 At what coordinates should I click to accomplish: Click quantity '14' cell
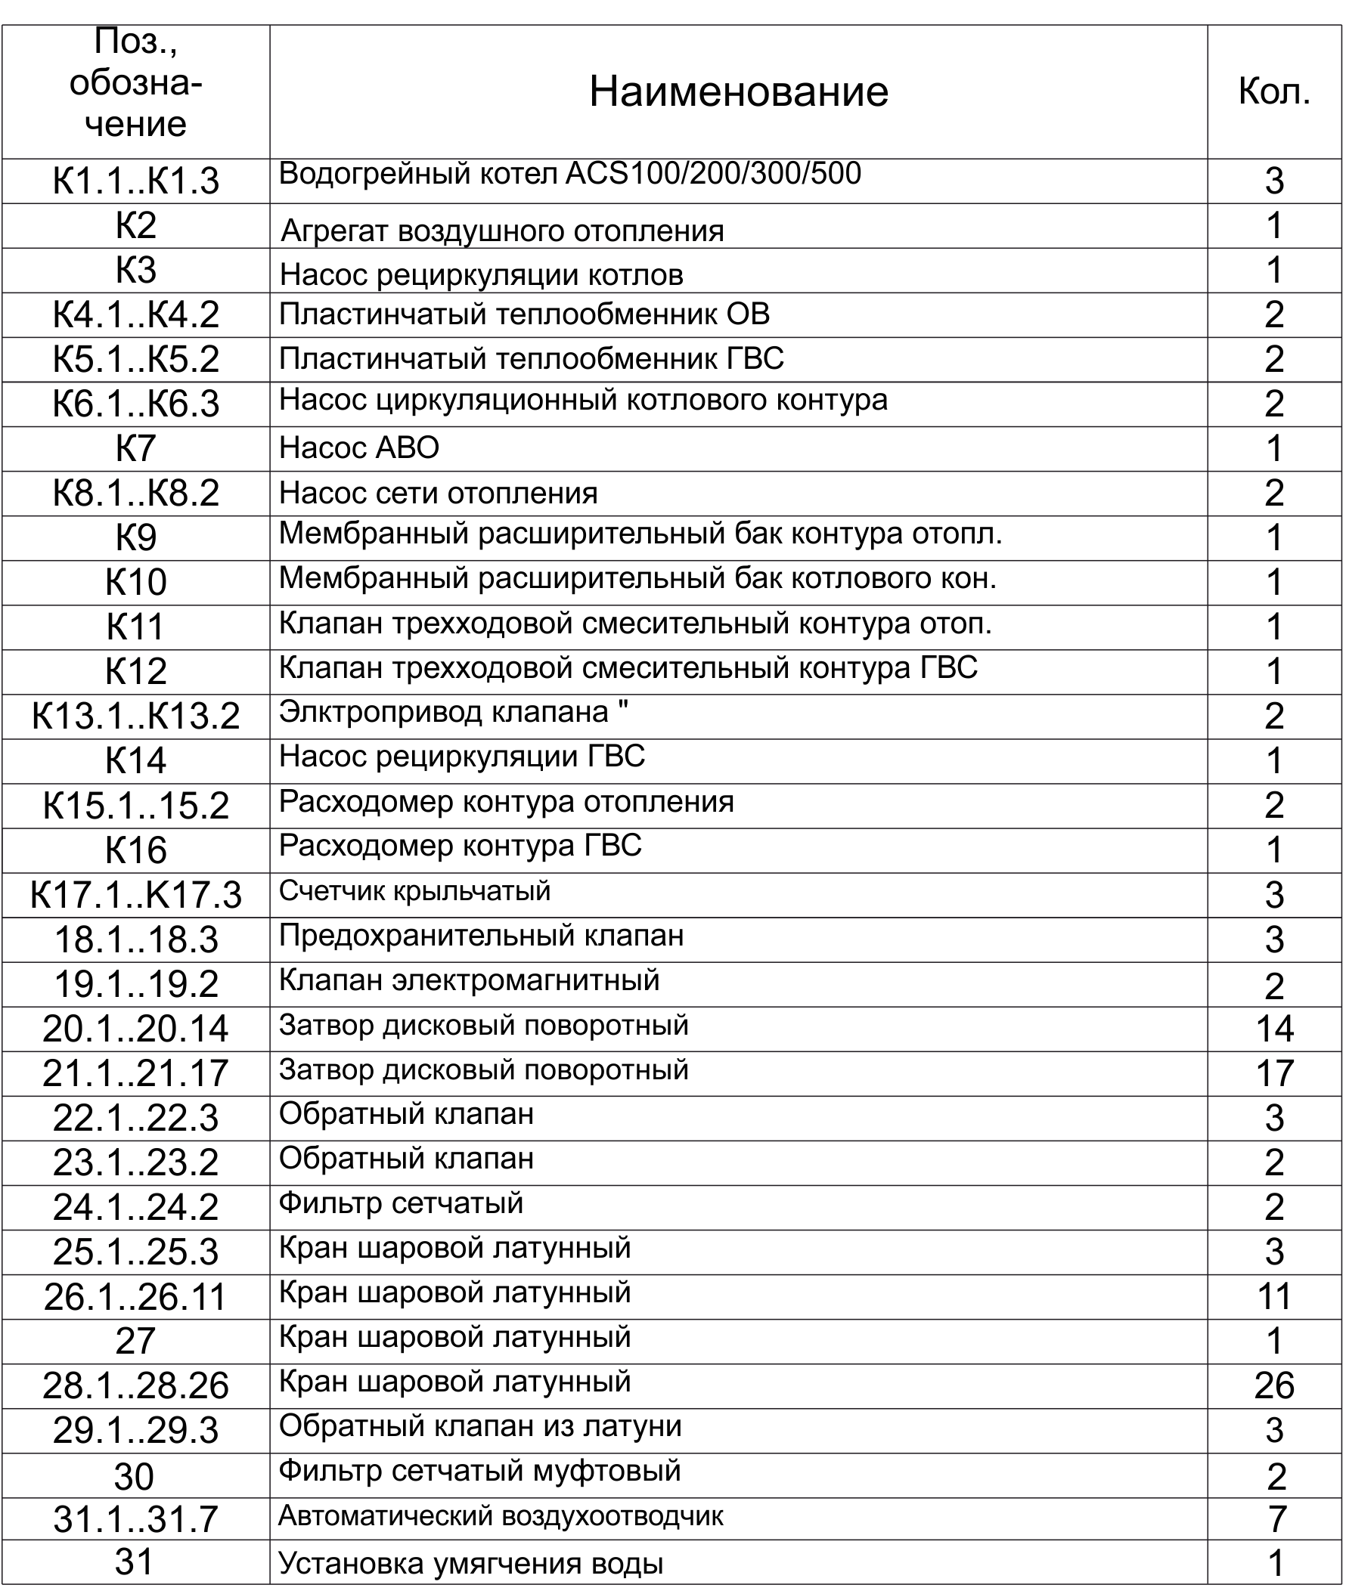(1274, 1028)
